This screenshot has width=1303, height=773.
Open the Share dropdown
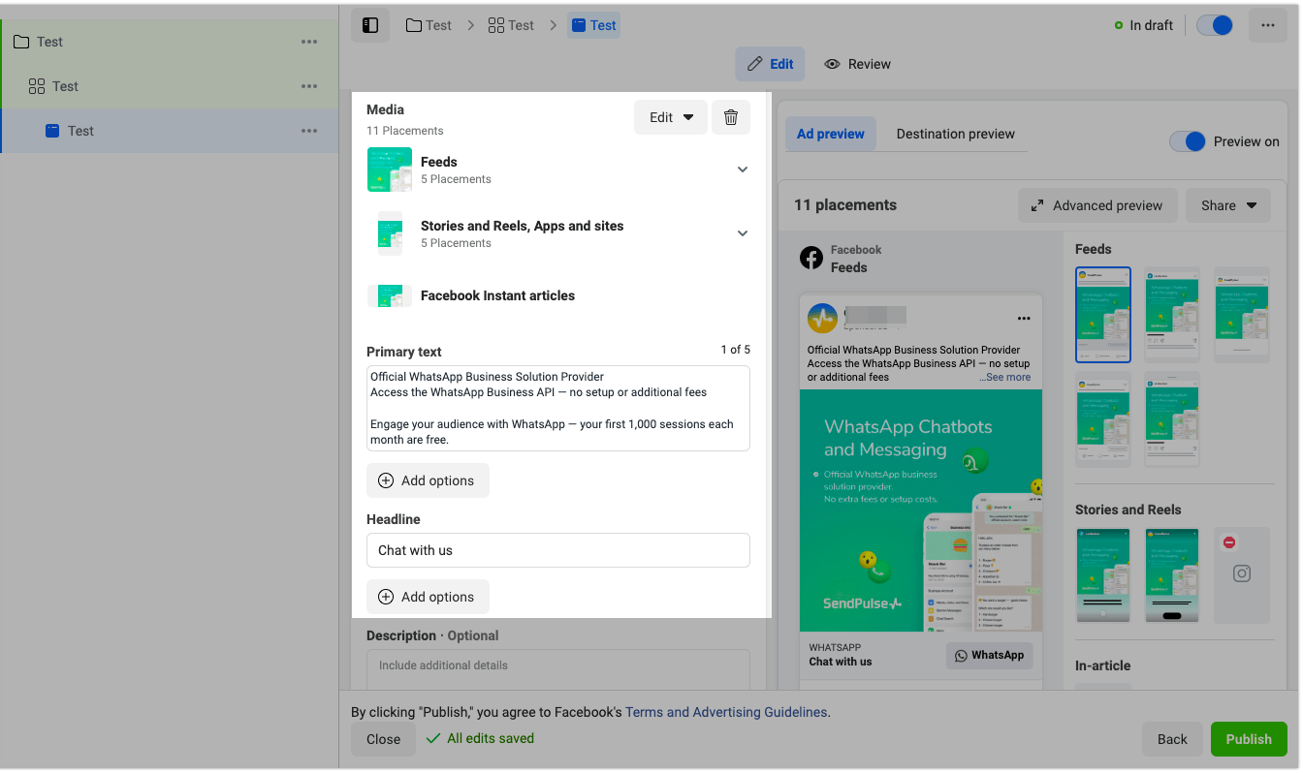1227,205
